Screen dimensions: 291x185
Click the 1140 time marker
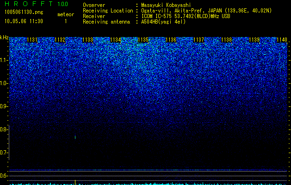(x=282, y=40)
